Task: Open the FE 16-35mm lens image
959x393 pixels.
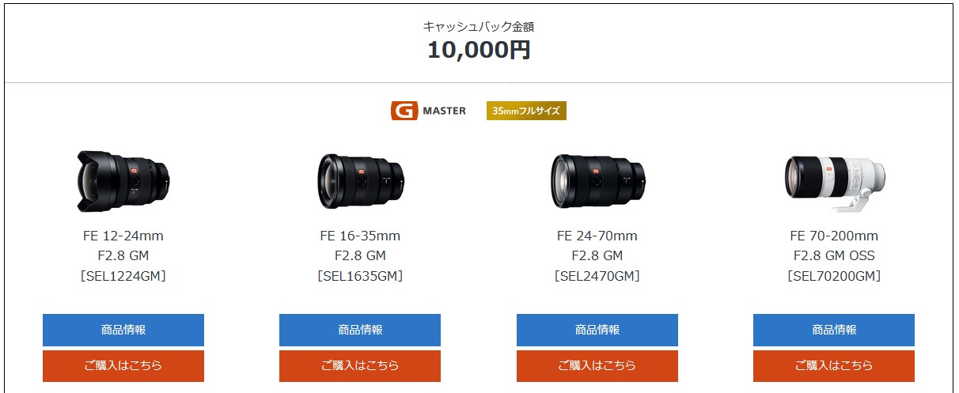Action: (x=360, y=180)
